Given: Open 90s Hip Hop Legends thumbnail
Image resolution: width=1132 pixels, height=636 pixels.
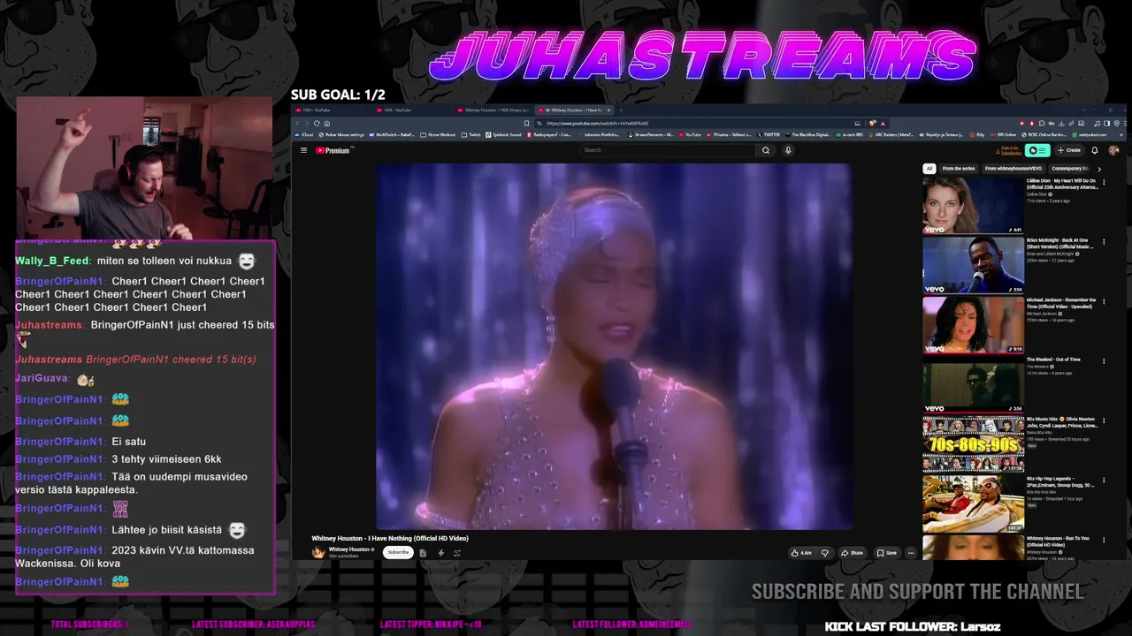Looking at the screenshot, I should [973, 503].
